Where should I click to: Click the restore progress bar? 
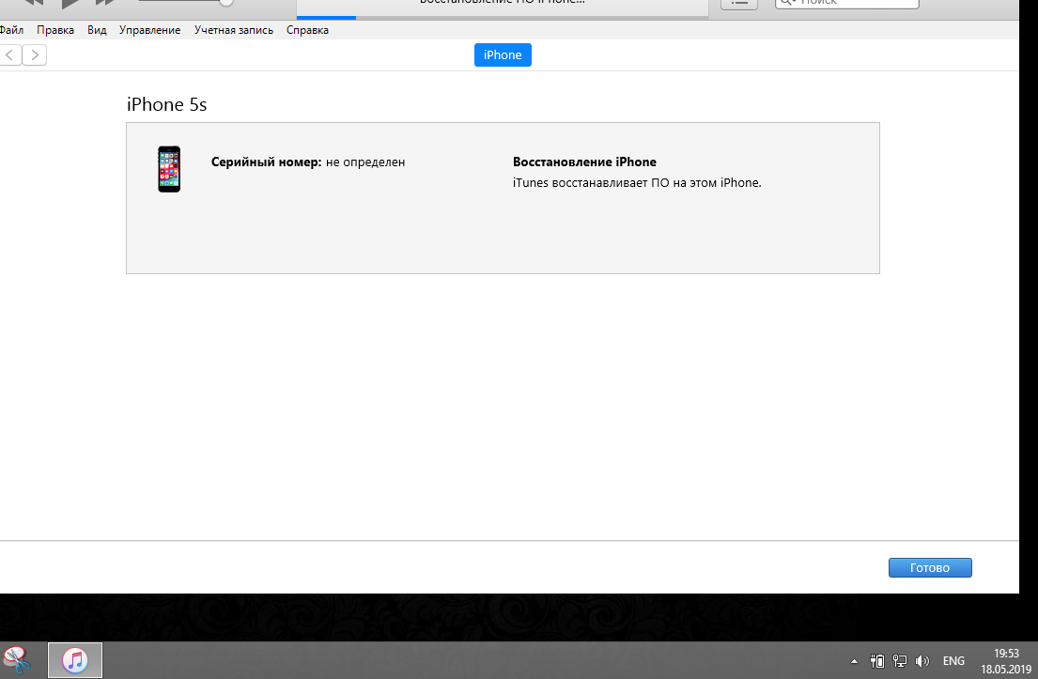(x=503, y=17)
